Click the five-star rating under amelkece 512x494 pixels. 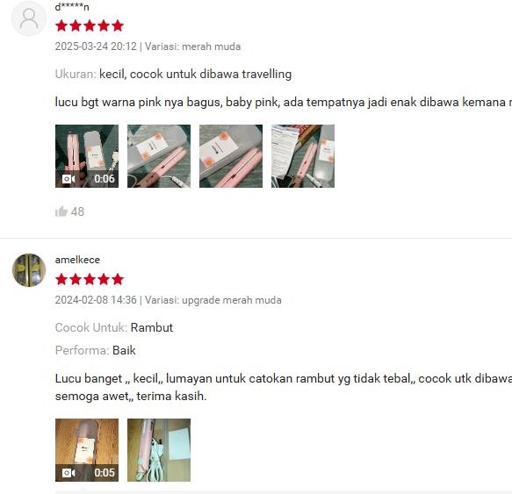pyautogui.click(x=90, y=279)
